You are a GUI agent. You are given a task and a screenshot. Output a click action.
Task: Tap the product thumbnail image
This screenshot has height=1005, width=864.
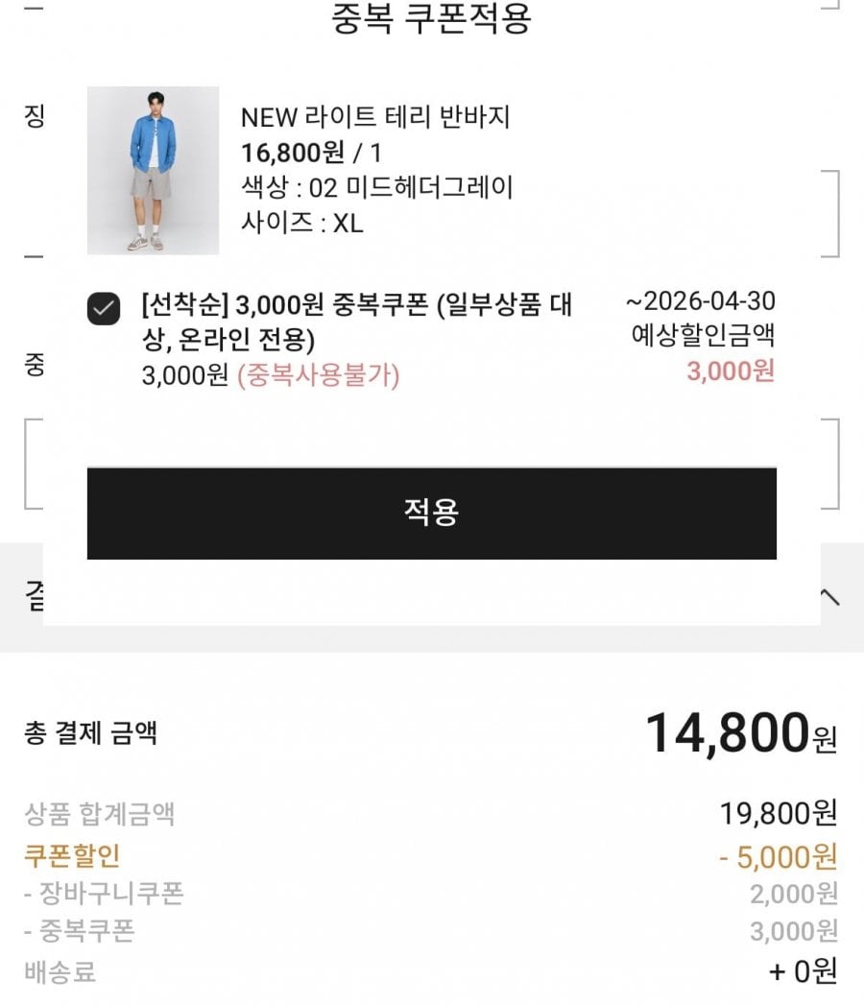point(153,171)
